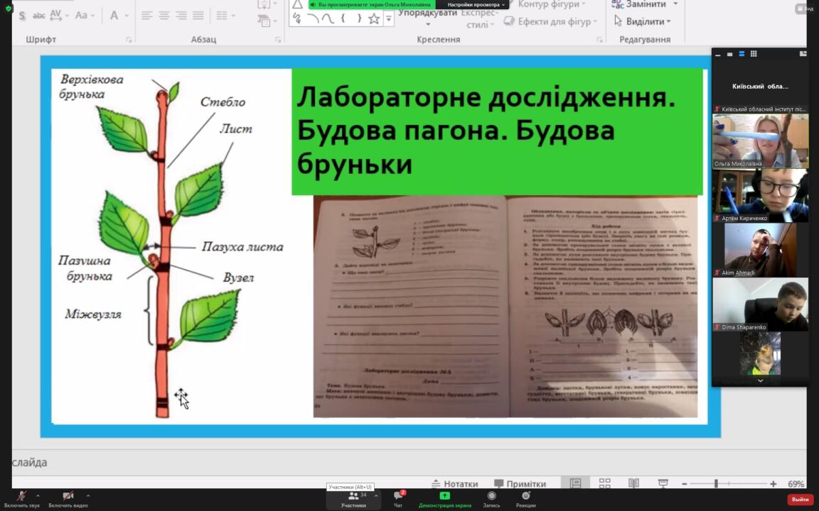819x511 pixels.
Task: Switch to Reading view
Action: click(x=633, y=483)
